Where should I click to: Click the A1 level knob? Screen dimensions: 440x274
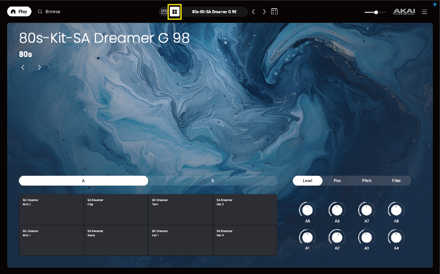[x=307, y=238]
